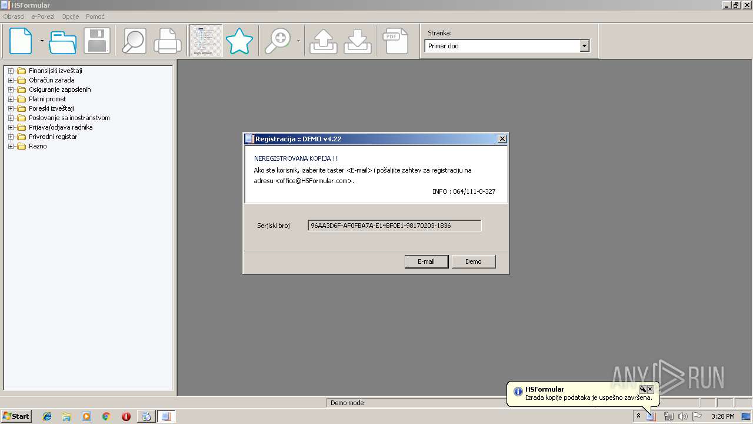Launch Internet Explorer from the taskbar
753x424 pixels.
47,416
